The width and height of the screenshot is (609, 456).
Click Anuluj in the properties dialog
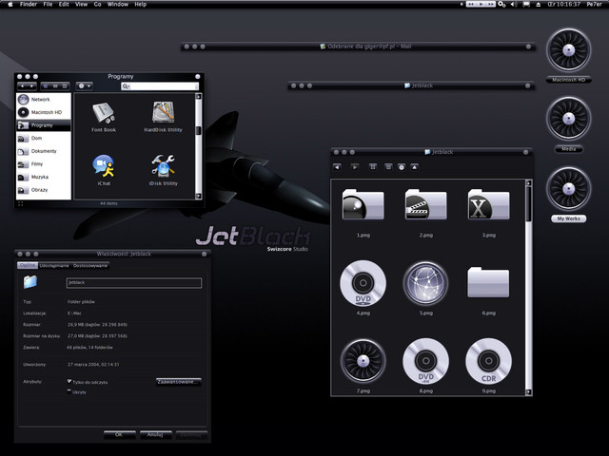pyautogui.click(x=155, y=435)
